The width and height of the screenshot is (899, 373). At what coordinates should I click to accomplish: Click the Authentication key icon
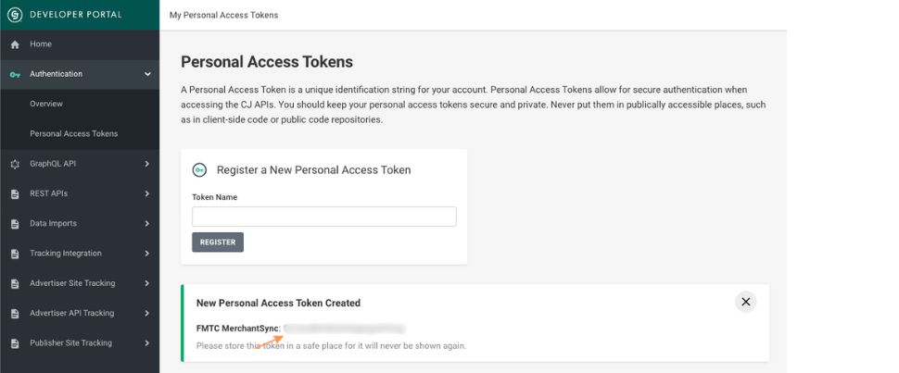[x=15, y=74]
